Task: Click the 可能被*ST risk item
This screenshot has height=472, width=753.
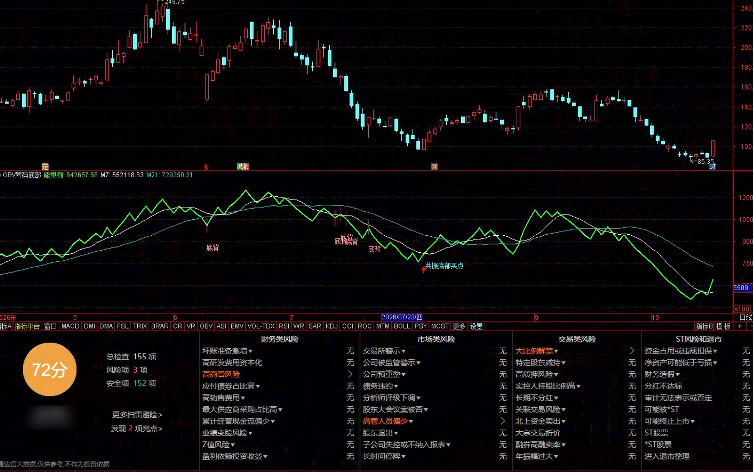Action: (x=661, y=409)
